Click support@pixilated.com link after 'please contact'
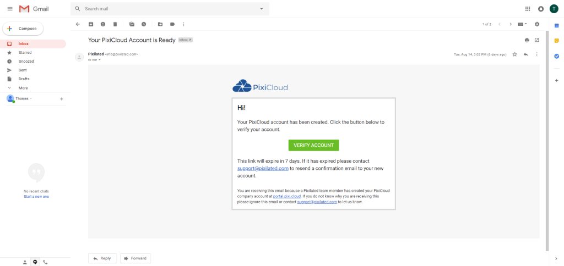 pyautogui.click(x=263, y=168)
